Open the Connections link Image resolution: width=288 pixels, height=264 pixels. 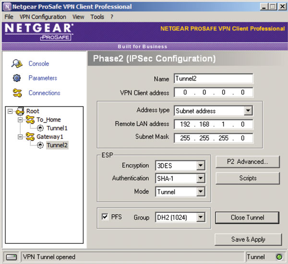pyautogui.click(x=44, y=93)
